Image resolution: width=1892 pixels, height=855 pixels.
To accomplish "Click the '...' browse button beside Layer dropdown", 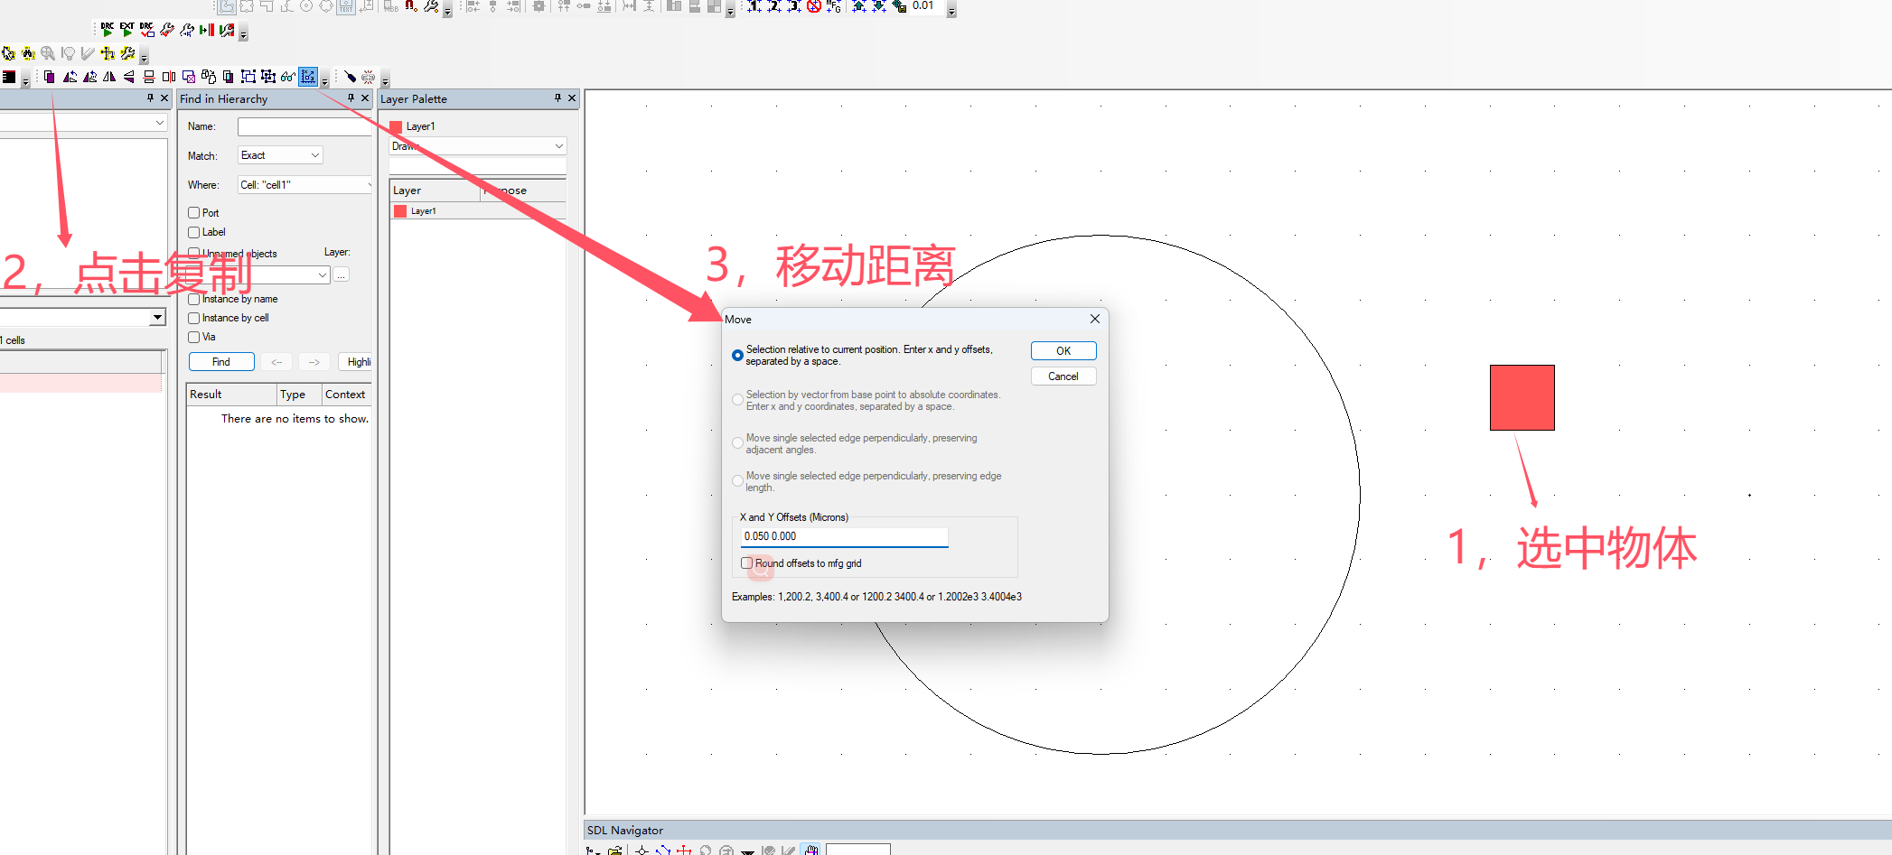I will (341, 274).
